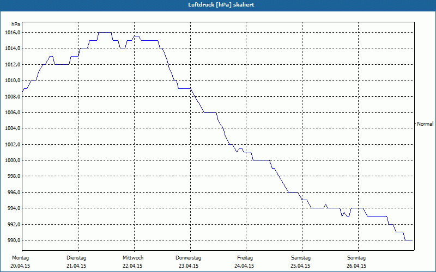
Task: Click the 1012,0 y-axis value
Action: click(x=12, y=65)
